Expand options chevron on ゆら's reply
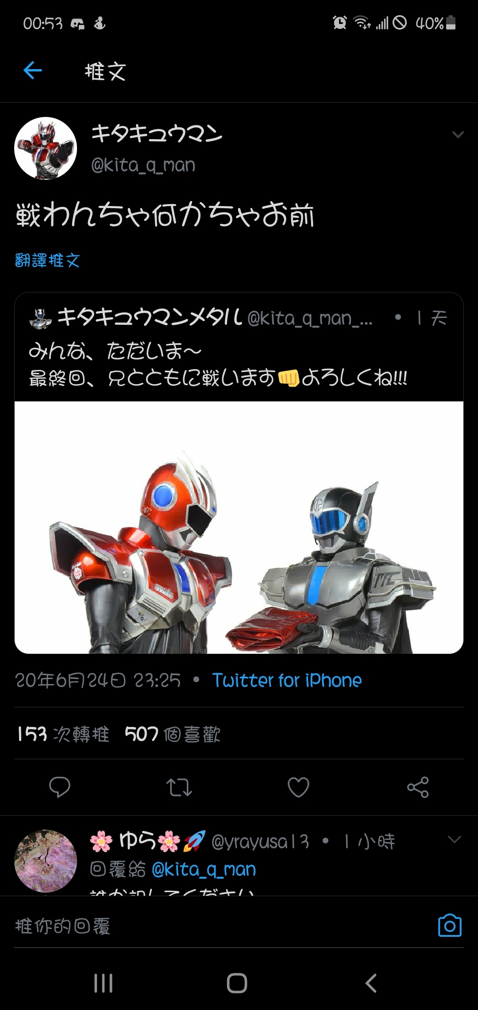Viewport: 478px width, 1010px height. (x=455, y=839)
